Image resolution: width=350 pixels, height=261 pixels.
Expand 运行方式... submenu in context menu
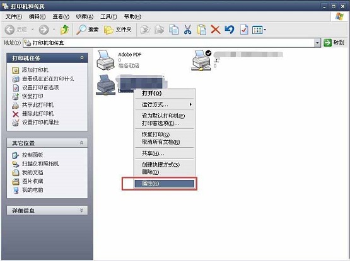tap(165, 104)
